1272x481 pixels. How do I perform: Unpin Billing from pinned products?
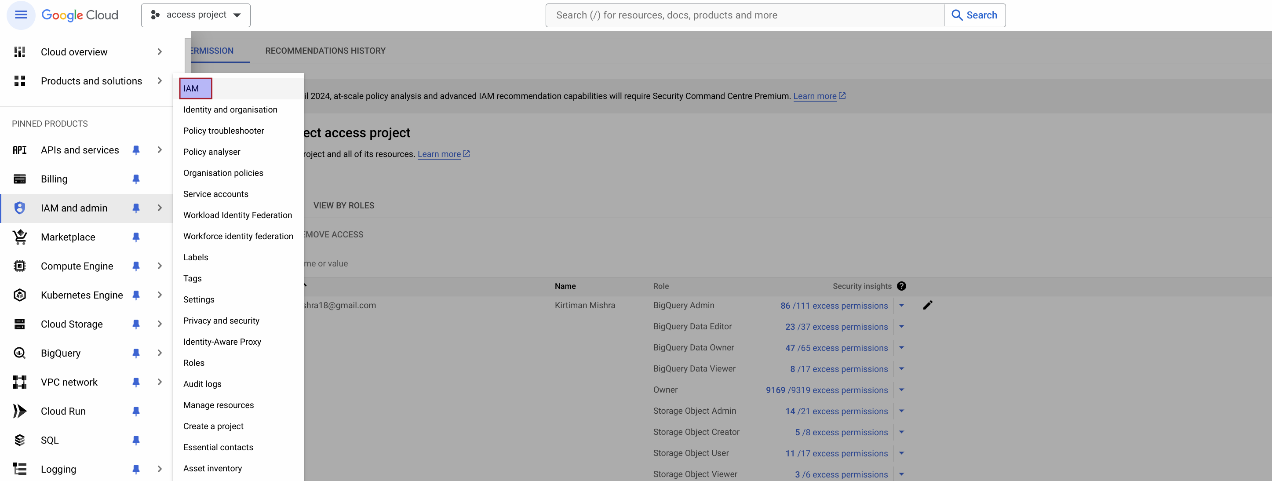[x=136, y=179]
